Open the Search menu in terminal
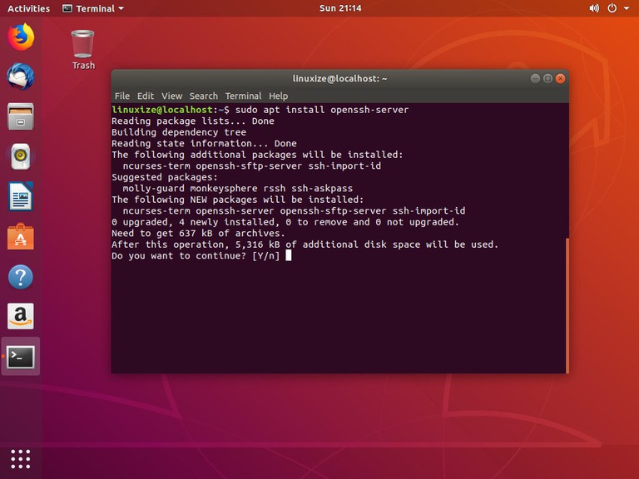 coord(203,96)
